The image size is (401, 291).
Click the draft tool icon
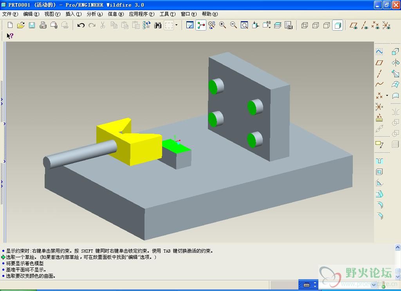click(379, 194)
